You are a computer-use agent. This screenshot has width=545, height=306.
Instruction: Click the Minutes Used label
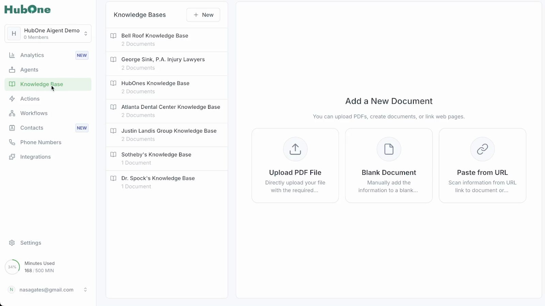pyautogui.click(x=40, y=263)
